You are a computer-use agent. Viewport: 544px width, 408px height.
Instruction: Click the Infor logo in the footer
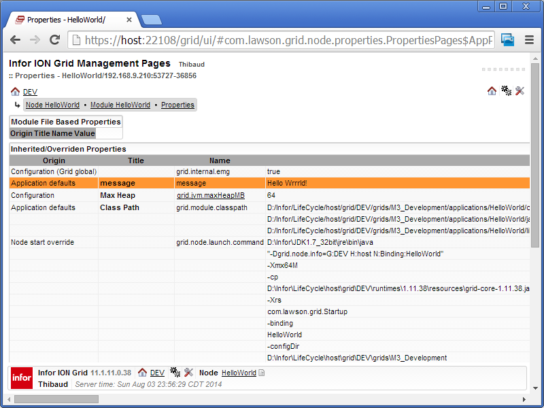coord(21,378)
